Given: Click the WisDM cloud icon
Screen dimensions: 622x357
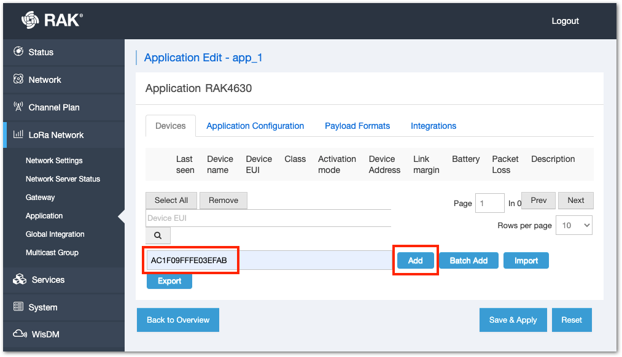Looking at the screenshot, I should pyautogui.click(x=20, y=334).
